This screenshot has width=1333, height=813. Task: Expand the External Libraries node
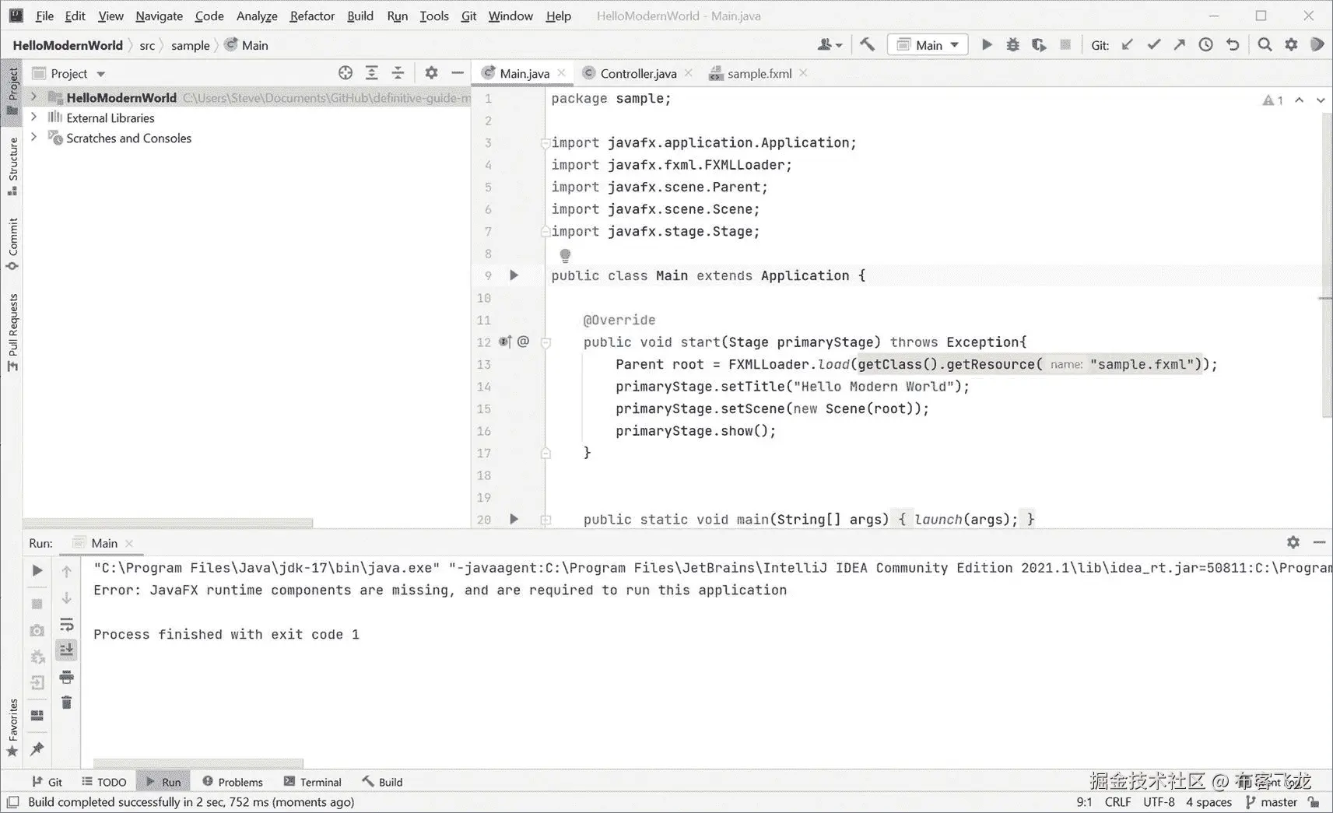pos(33,117)
